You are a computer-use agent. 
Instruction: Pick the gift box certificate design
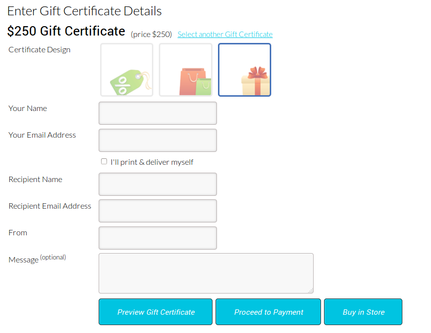point(245,70)
